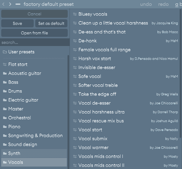
Task: Select the Vocals preset category
Action: [x=34, y=162]
